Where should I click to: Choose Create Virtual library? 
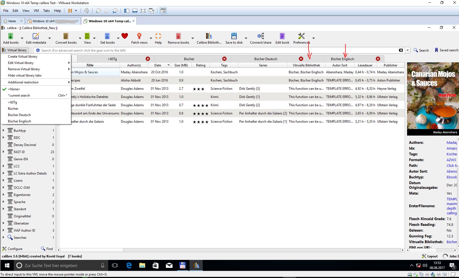[x=36, y=57]
